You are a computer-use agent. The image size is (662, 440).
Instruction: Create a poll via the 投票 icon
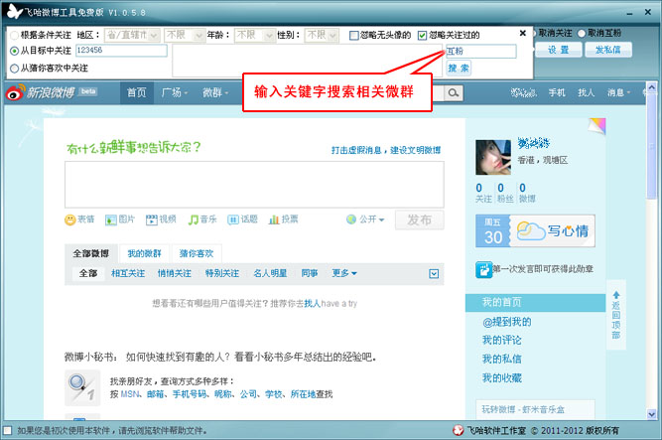[274, 220]
